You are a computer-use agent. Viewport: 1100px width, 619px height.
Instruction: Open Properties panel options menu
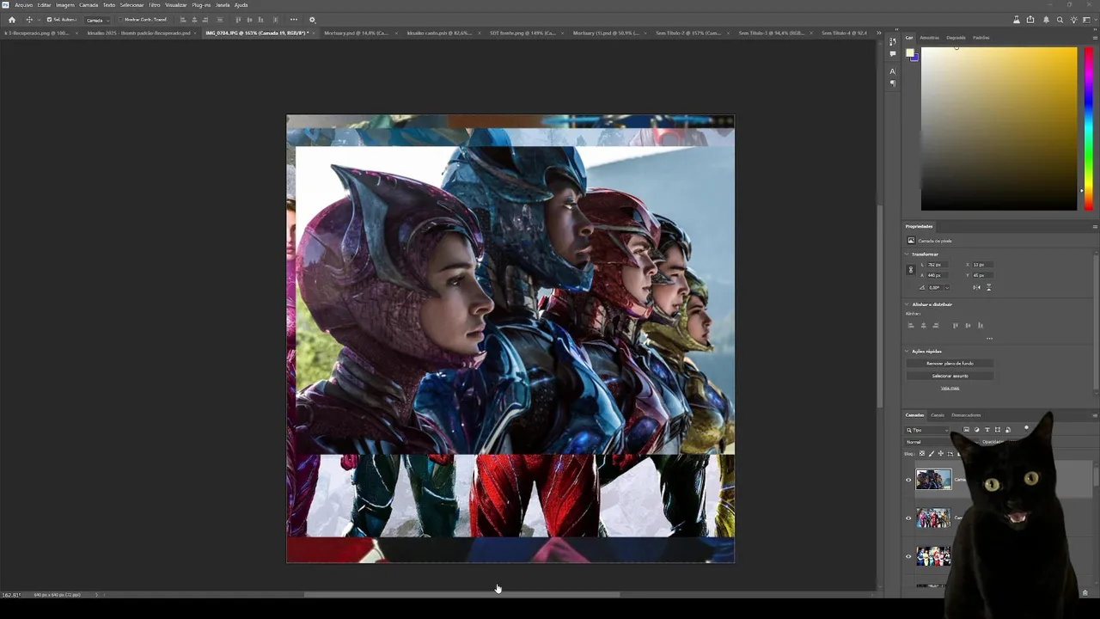point(1094,227)
